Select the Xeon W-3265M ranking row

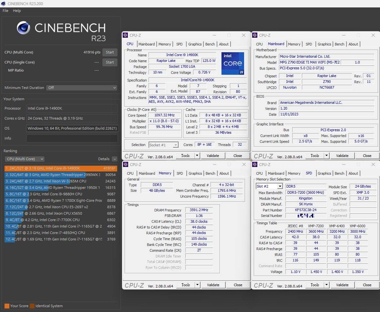[61, 181]
